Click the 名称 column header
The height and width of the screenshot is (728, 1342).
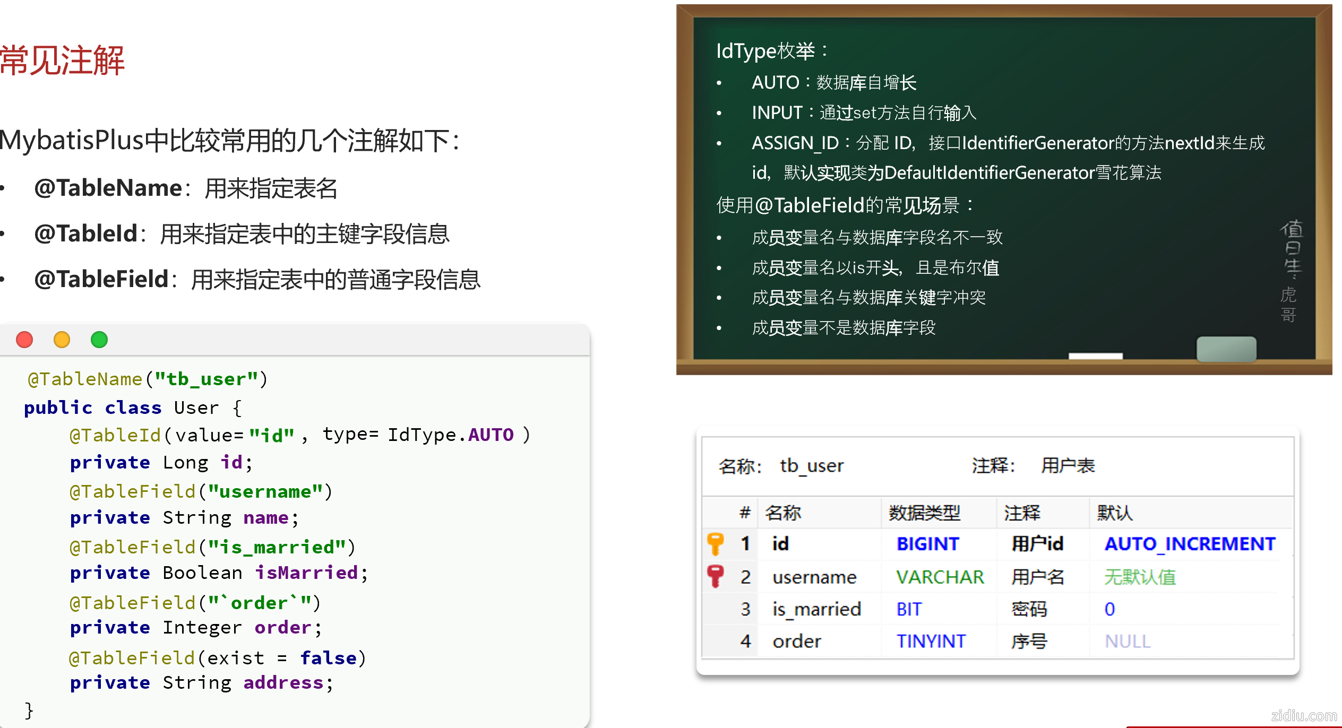[782, 513]
